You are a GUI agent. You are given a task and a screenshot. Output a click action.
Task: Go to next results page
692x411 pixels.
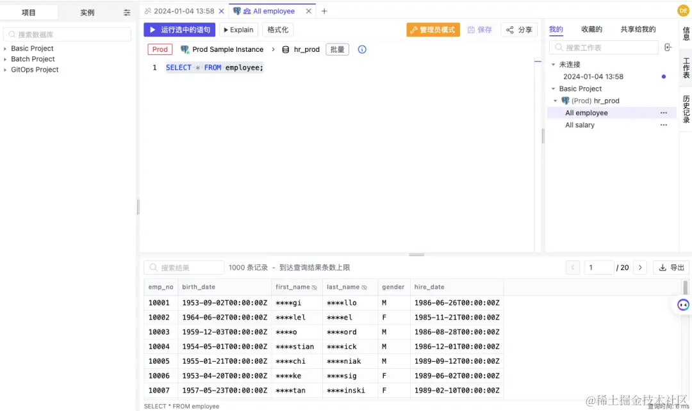point(640,267)
